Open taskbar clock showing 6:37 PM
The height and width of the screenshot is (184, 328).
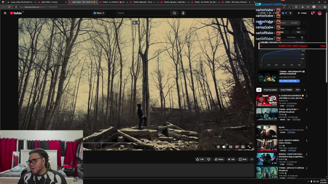[323, 182]
